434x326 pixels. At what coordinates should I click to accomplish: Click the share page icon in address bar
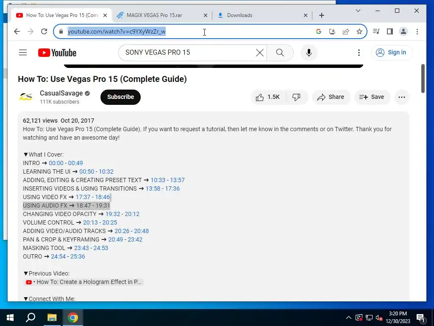point(346,31)
